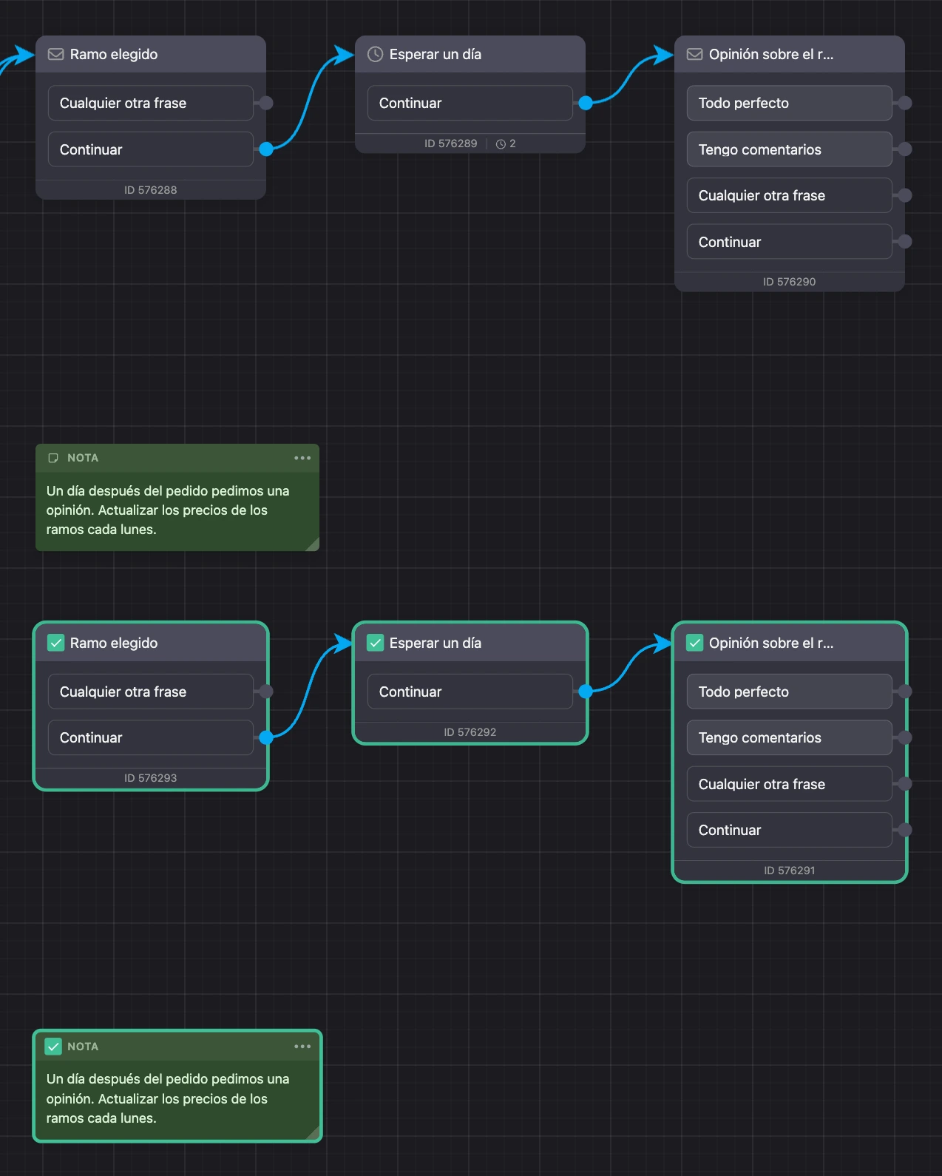Open the three-dot menu of the selected NOTA
The width and height of the screenshot is (942, 1176).
click(302, 1047)
